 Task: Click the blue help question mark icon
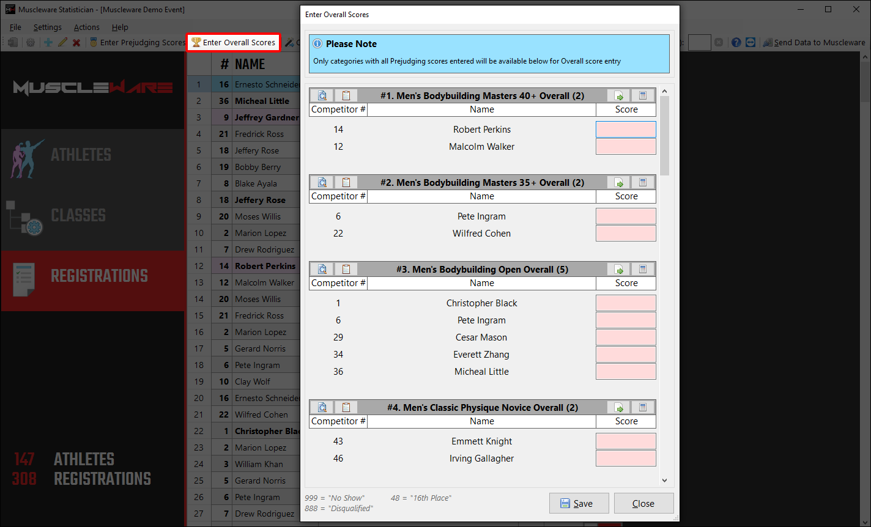coord(736,43)
